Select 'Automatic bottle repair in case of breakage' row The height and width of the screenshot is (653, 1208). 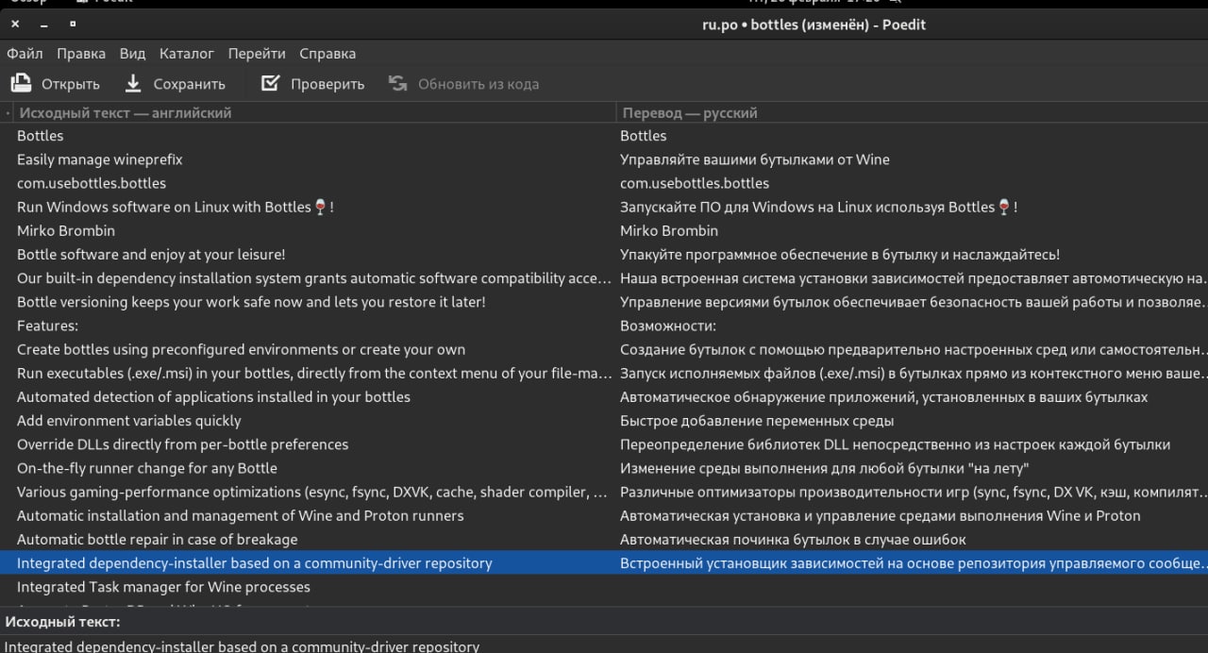pos(604,539)
